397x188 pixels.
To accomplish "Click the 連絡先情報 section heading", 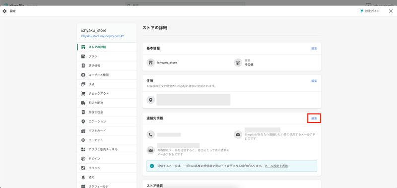I will [x=155, y=118].
